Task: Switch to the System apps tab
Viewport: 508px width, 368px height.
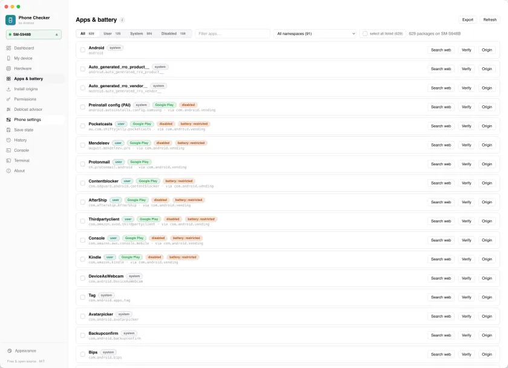Action: [141, 34]
